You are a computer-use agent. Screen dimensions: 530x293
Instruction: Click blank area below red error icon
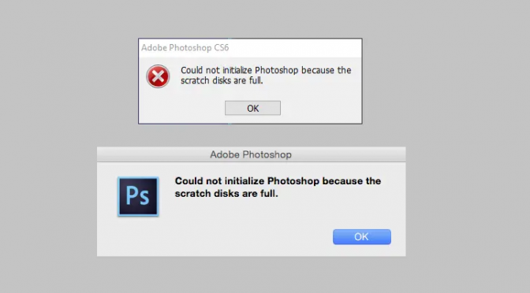click(158, 106)
